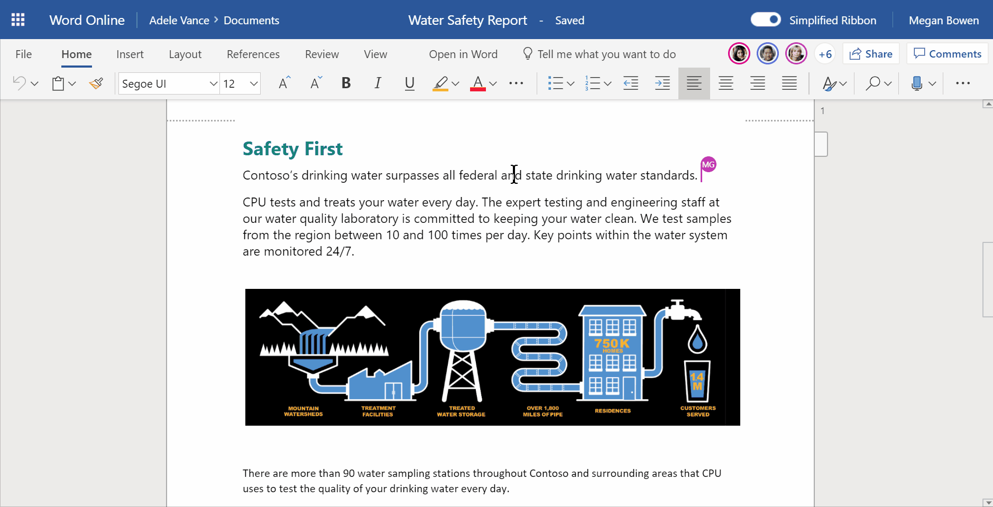Click the second collaborator avatar with blue ring

pos(768,53)
